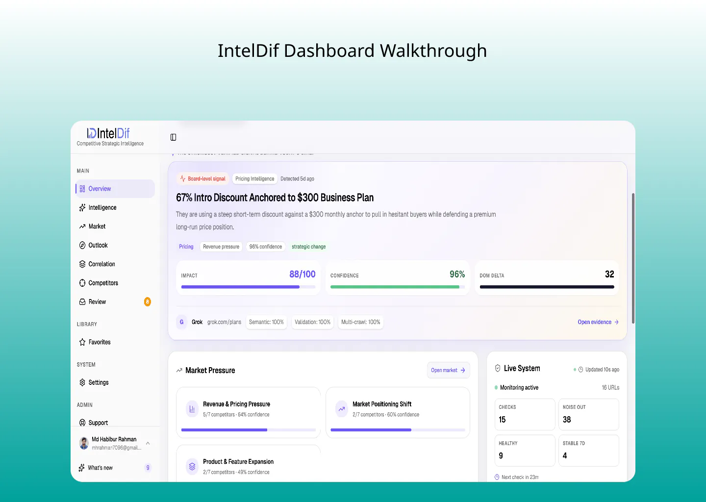The height and width of the screenshot is (502, 706).
Task: Click the Competitors target icon
Action: pos(82,283)
